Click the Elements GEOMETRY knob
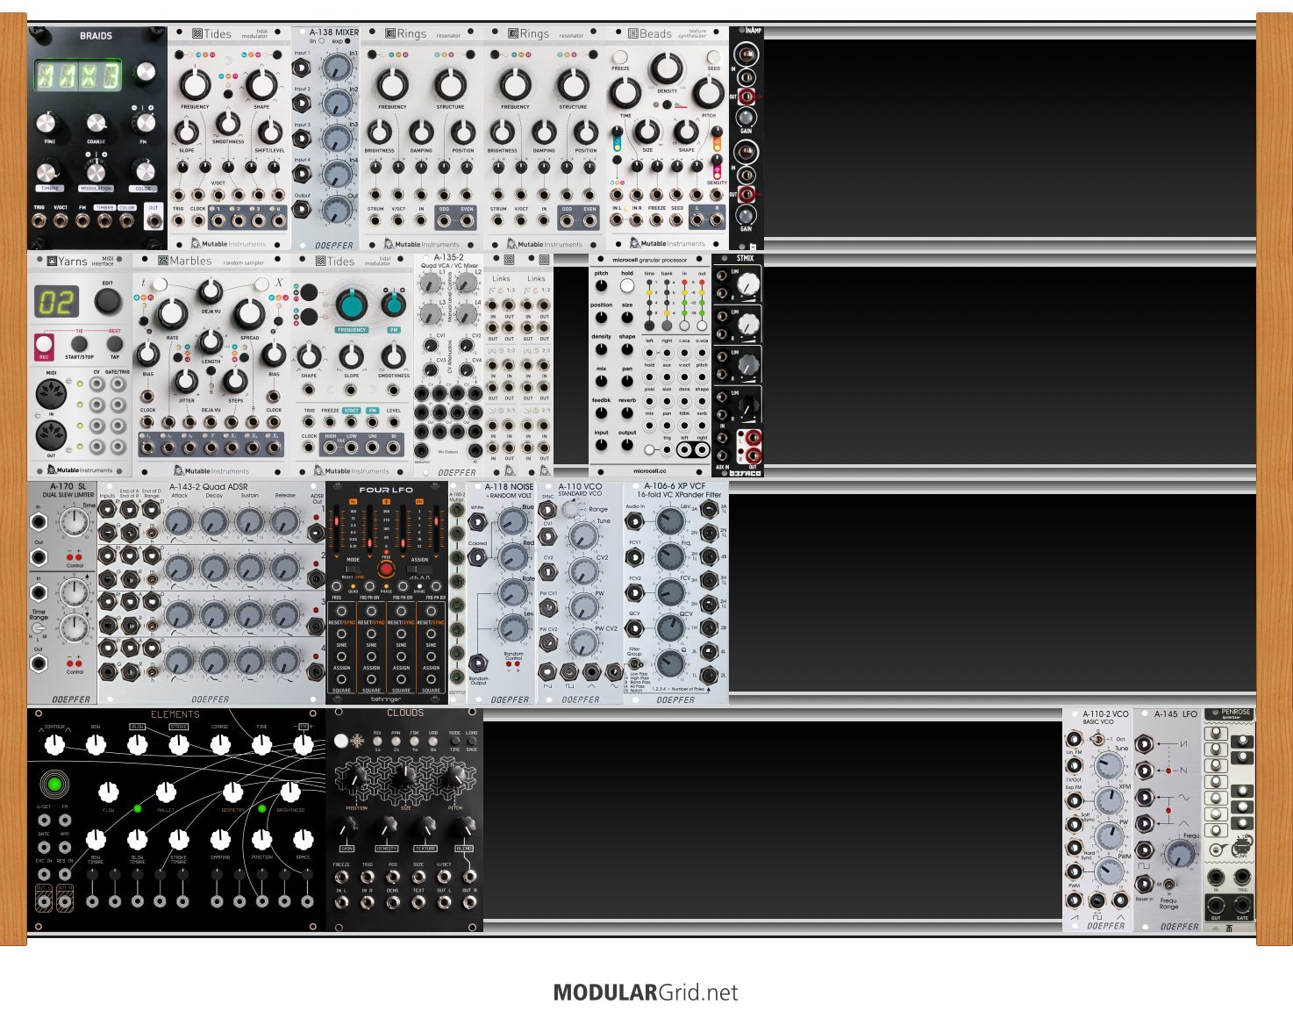1293x1011 pixels. coord(232,792)
